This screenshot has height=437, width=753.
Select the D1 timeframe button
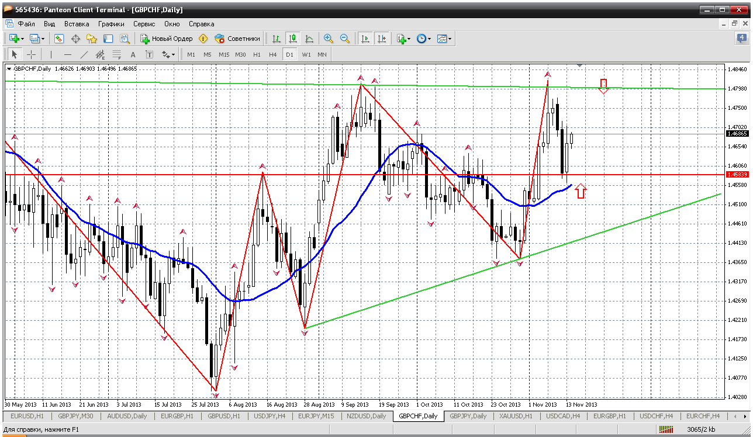(x=289, y=54)
